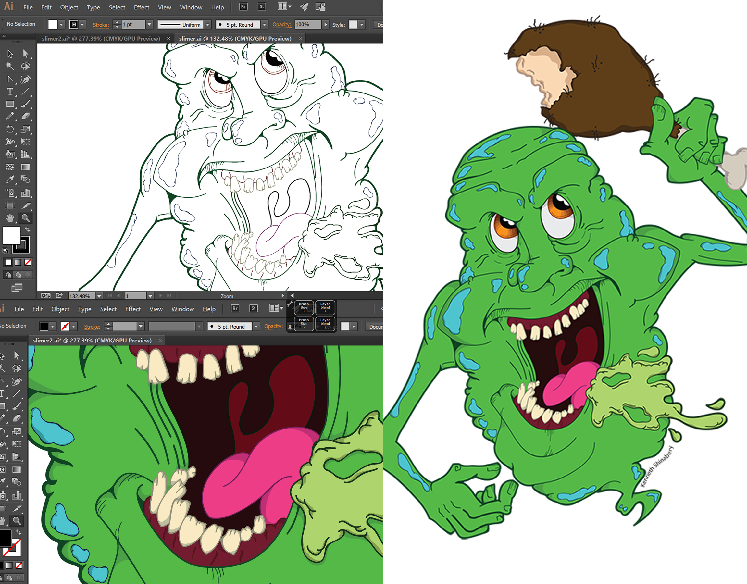The height and width of the screenshot is (584, 747).
Task: Expand stroke weight dropdown beside 1 pt
Action: (x=149, y=25)
